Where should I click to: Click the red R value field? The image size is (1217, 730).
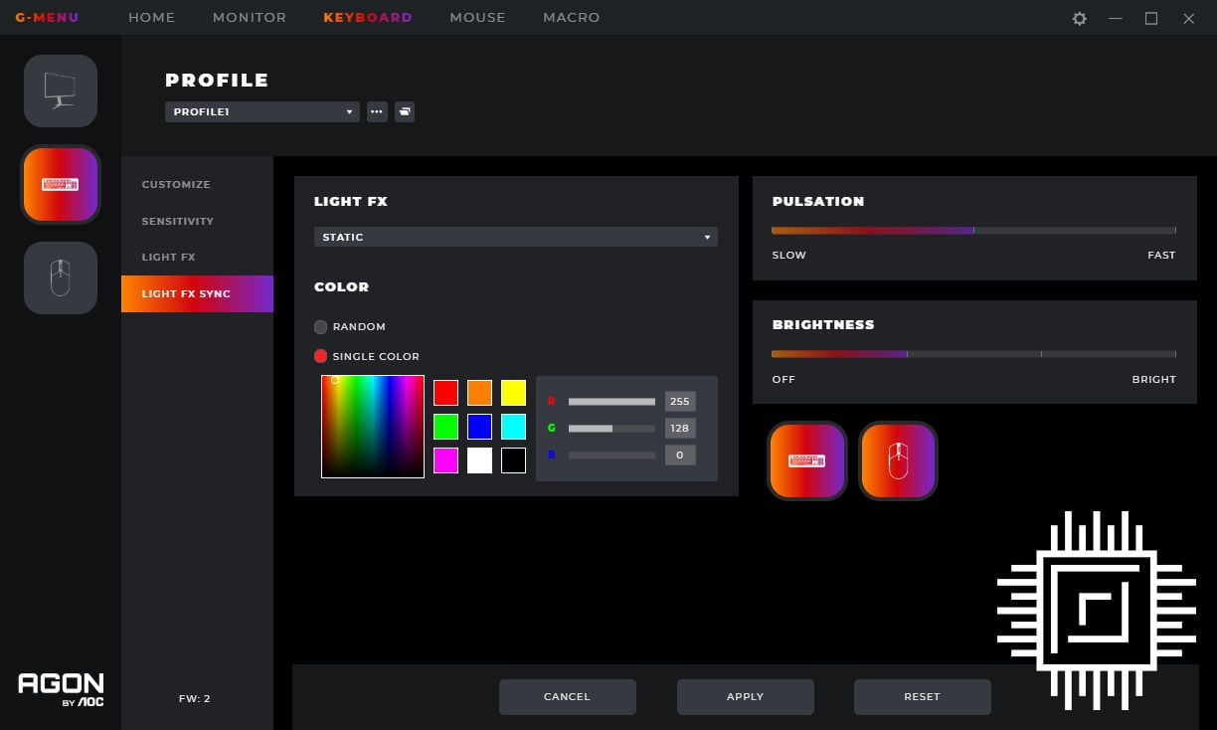point(680,402)
